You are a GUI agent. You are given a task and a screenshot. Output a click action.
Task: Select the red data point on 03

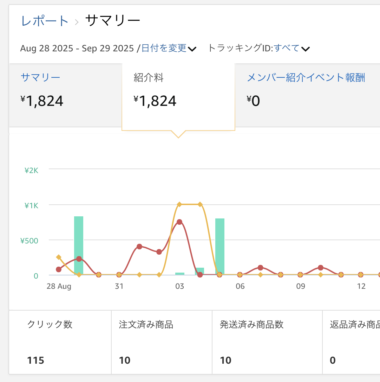pos(180,222)
